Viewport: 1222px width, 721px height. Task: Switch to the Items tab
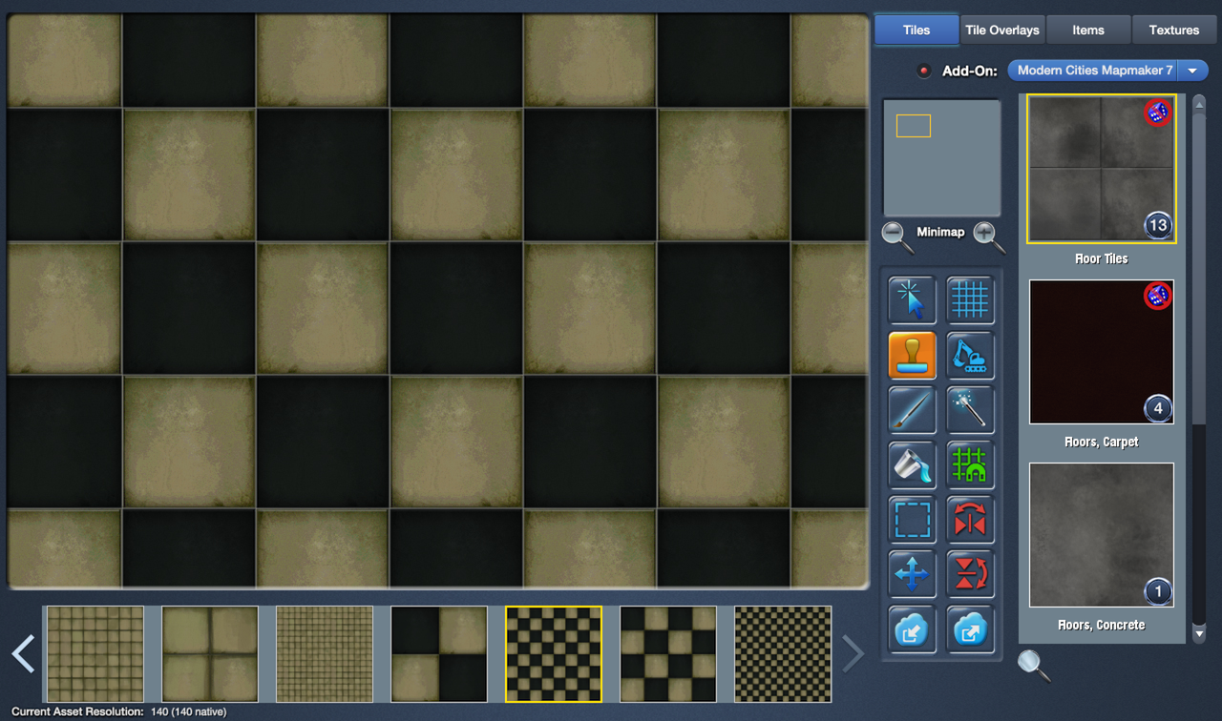1087,30
